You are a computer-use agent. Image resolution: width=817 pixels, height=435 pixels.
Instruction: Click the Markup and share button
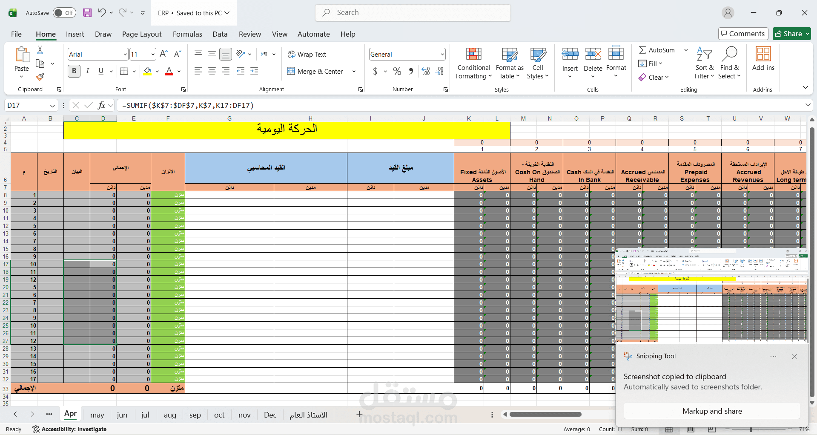click(x=712, y=411)
